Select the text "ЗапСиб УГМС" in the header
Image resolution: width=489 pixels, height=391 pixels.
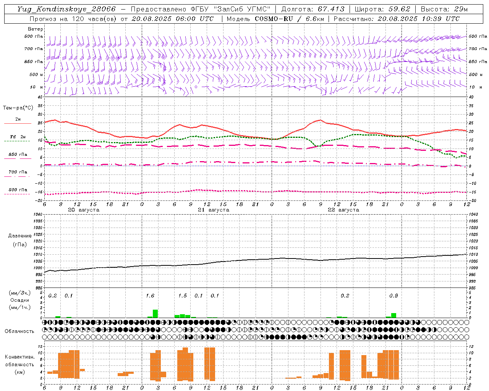242,9
